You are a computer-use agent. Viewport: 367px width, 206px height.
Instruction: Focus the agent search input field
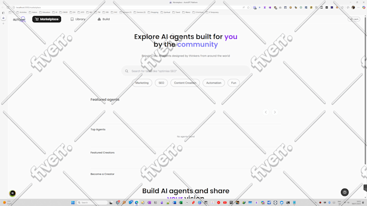[x=186, y=71]
